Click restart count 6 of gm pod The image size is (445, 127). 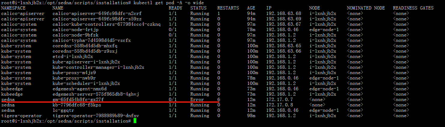point(219,100)
